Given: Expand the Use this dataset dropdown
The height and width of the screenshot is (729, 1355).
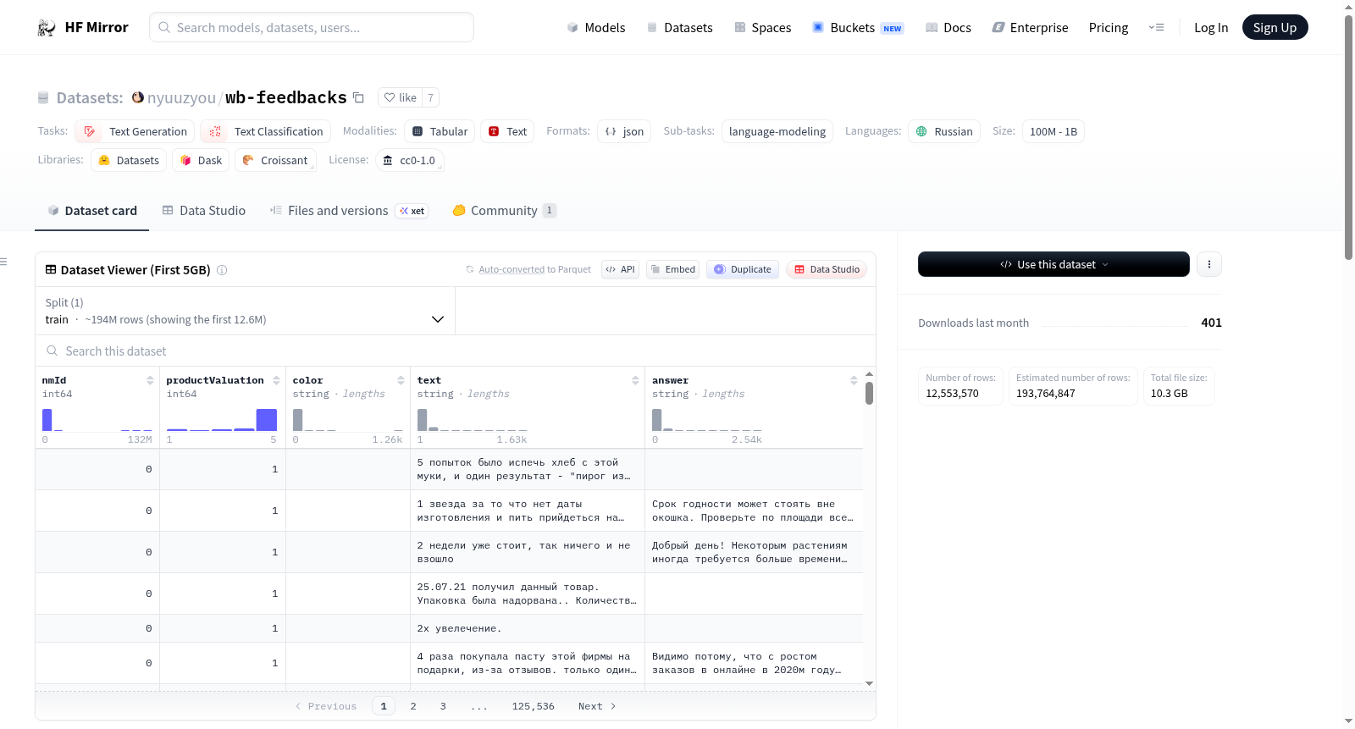Looking at the screenshot, I should 1054,264.
